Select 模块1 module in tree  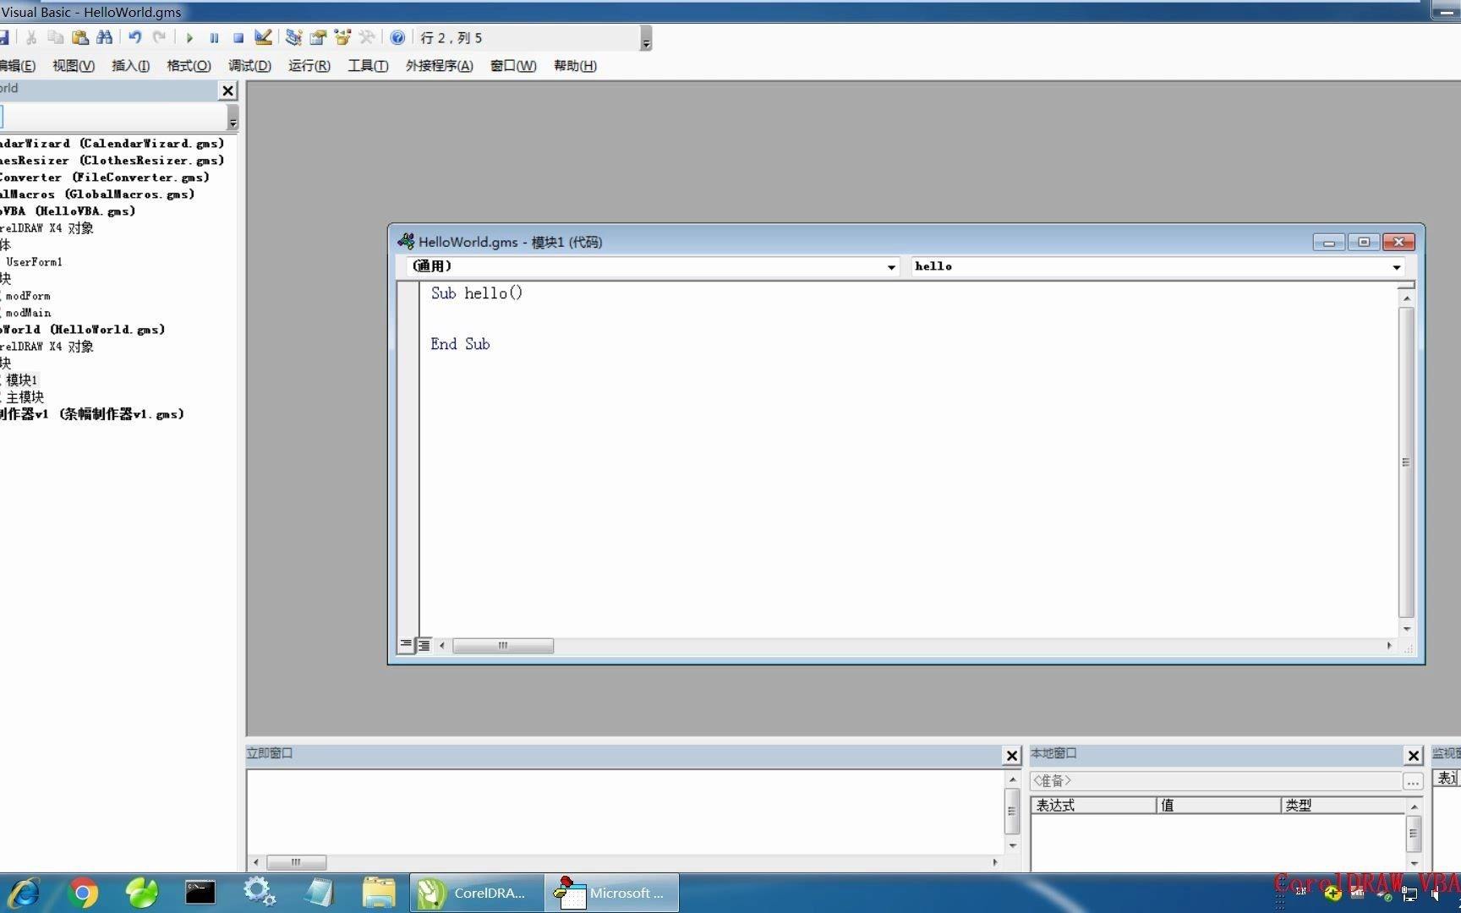(x=21, y=380)
